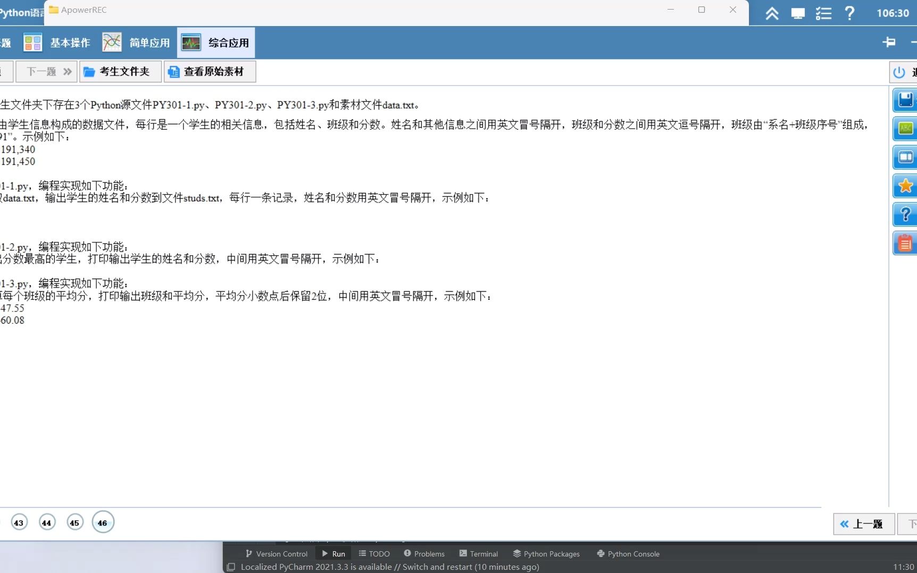Click the checklist icon in top bar

(823, 13)
